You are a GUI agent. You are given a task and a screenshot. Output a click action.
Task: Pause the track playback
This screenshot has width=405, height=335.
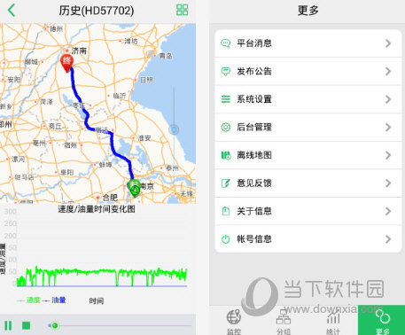coord(8,325)
